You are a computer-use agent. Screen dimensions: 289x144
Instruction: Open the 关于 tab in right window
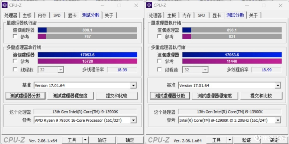(254, 15)
